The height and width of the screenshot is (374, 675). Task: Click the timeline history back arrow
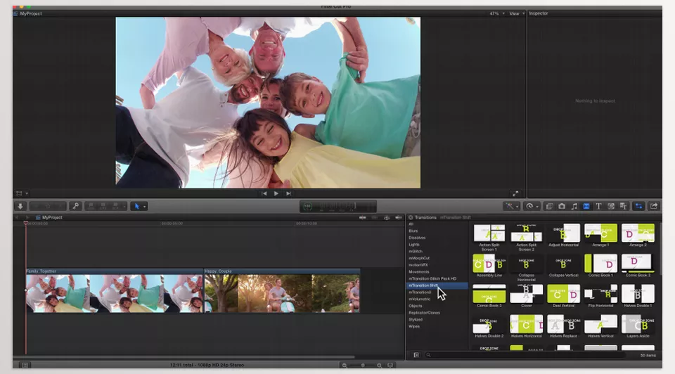[x=17, y=217]
